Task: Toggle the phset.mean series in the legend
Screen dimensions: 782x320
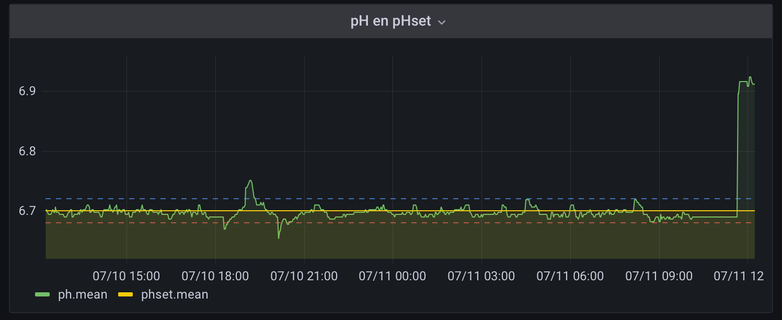Action: coord(175,294)
